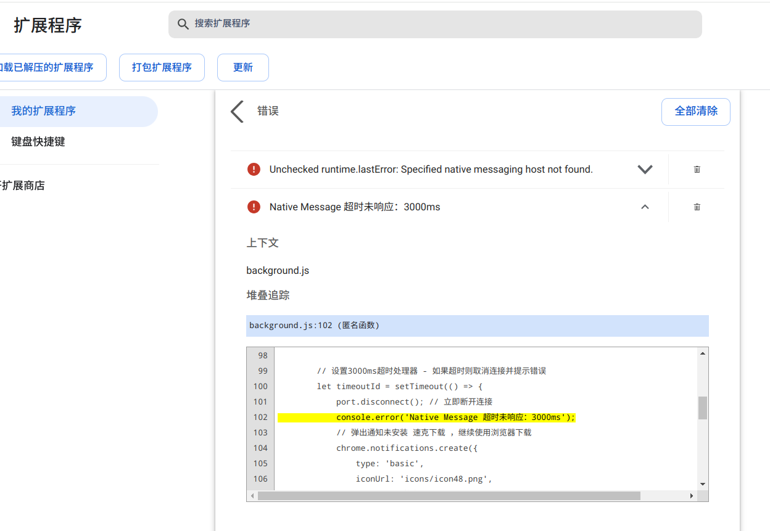Open the 扩展商店 sidebar link
Screen dimensions: 770x531
click(x=22, y=186)
